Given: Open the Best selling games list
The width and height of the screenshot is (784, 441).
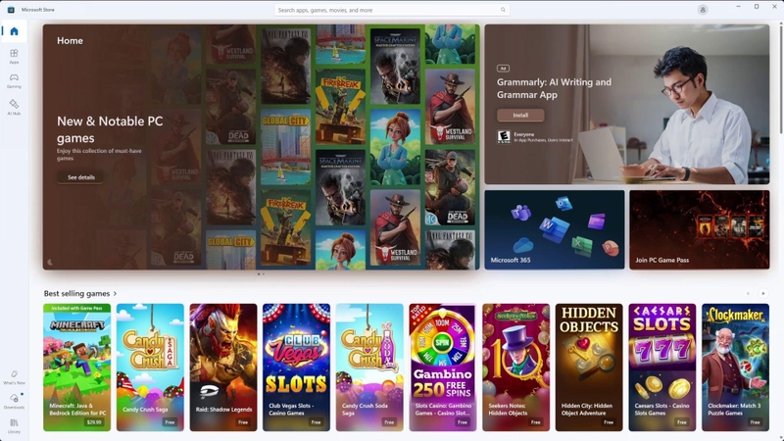Looking at the screenshot, I should 76,293.
